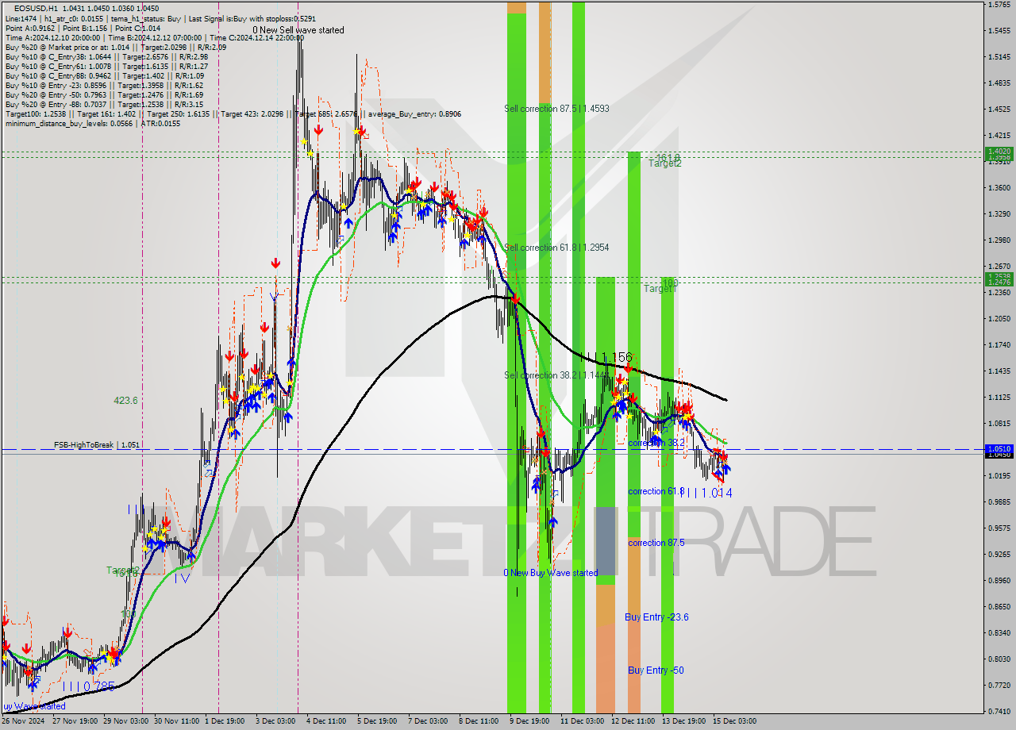Click the 'Sell correction 61.8 | 1.2954' label
The height and width of the screenshot is (730, 1016).
pyautogui.click(x=556, y=248)
